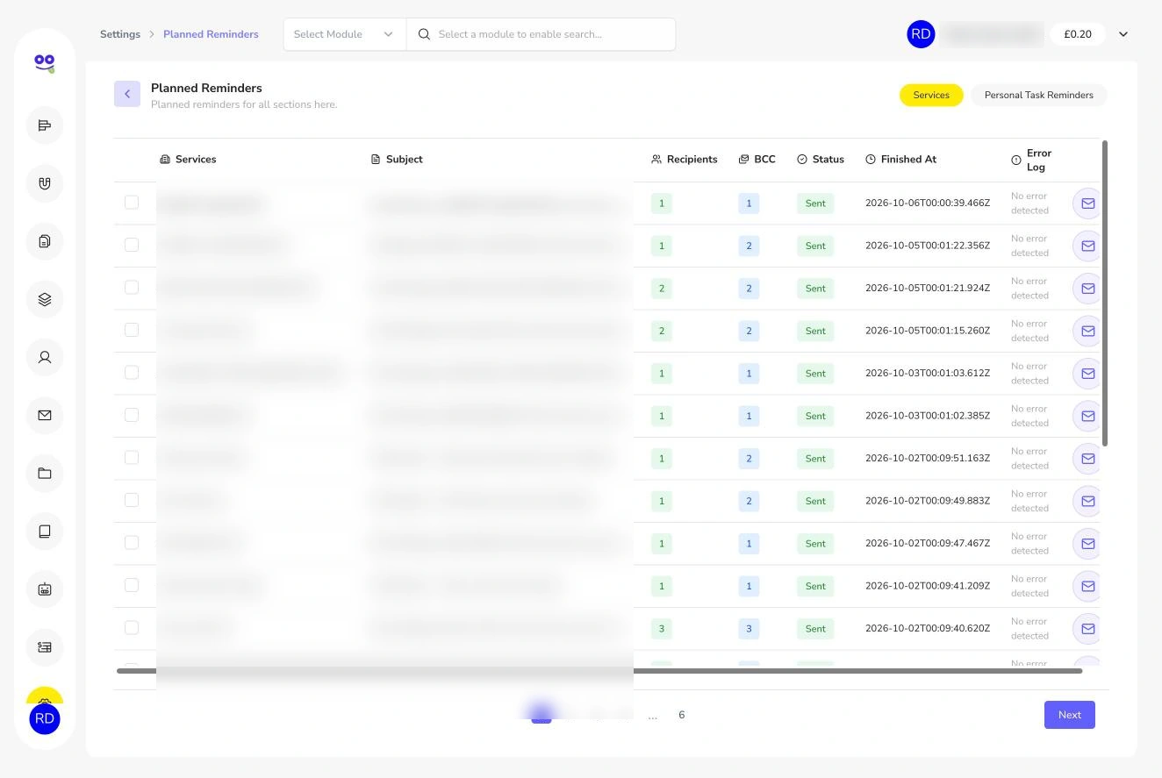Tick checkbox for row finished 2026-10-05T00:01:21.924Z

click(x=132, y=287)
